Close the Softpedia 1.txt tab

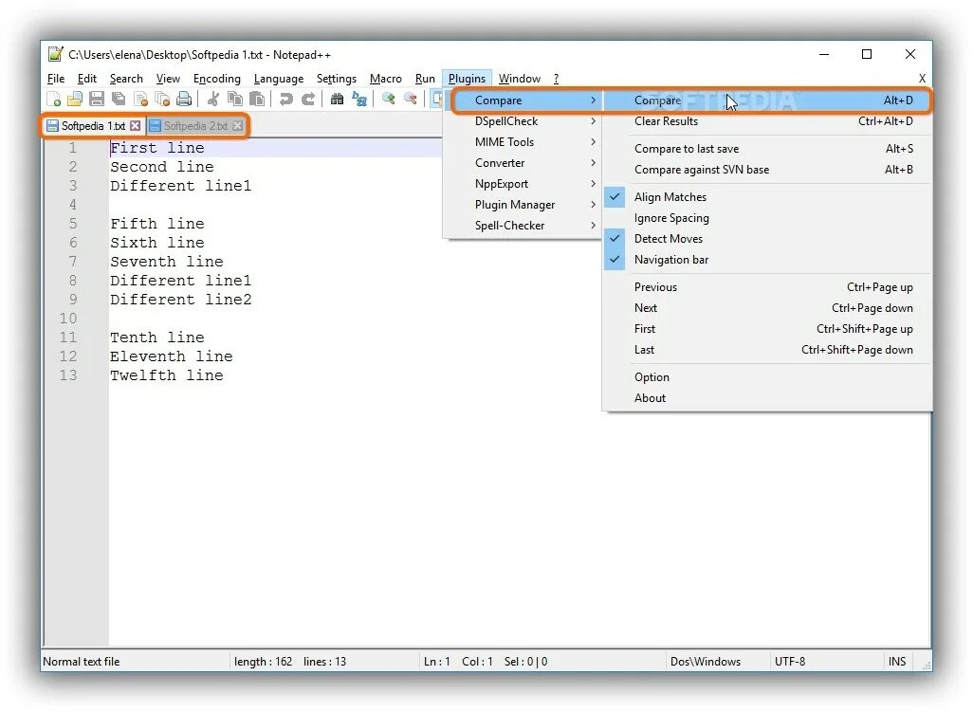(x=135, y=124)
